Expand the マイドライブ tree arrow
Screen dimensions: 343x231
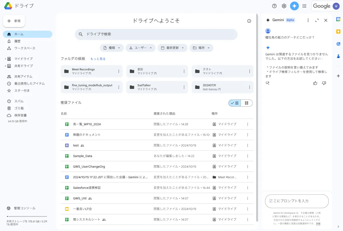coord(5,59)
